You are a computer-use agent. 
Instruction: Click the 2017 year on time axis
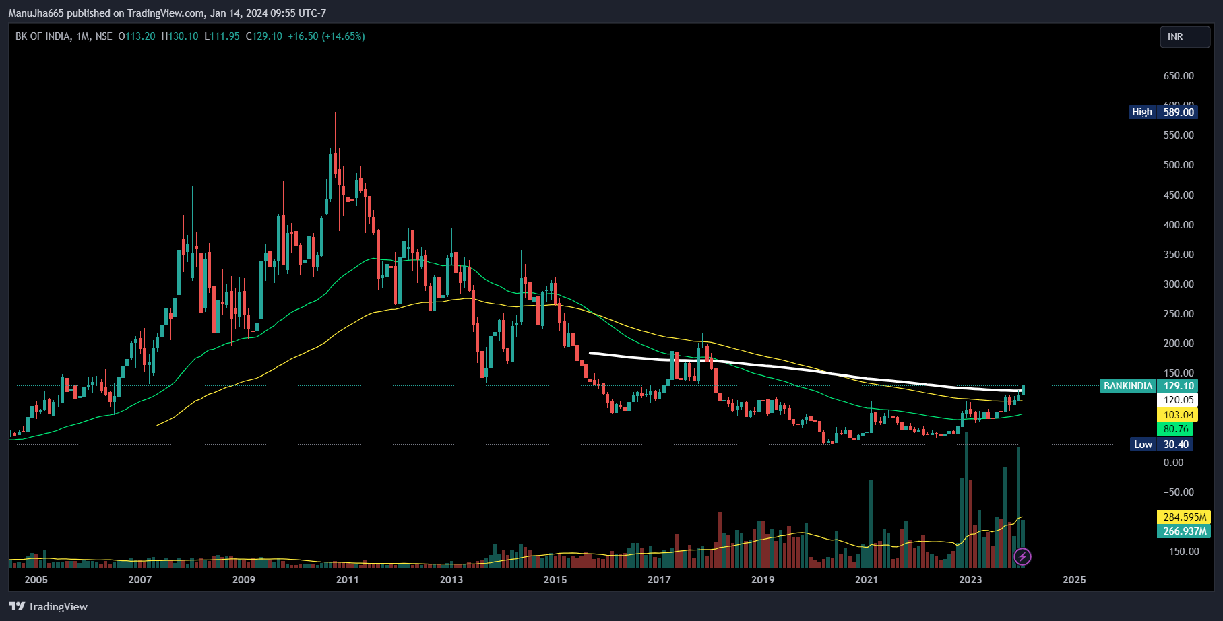[659, 580]
